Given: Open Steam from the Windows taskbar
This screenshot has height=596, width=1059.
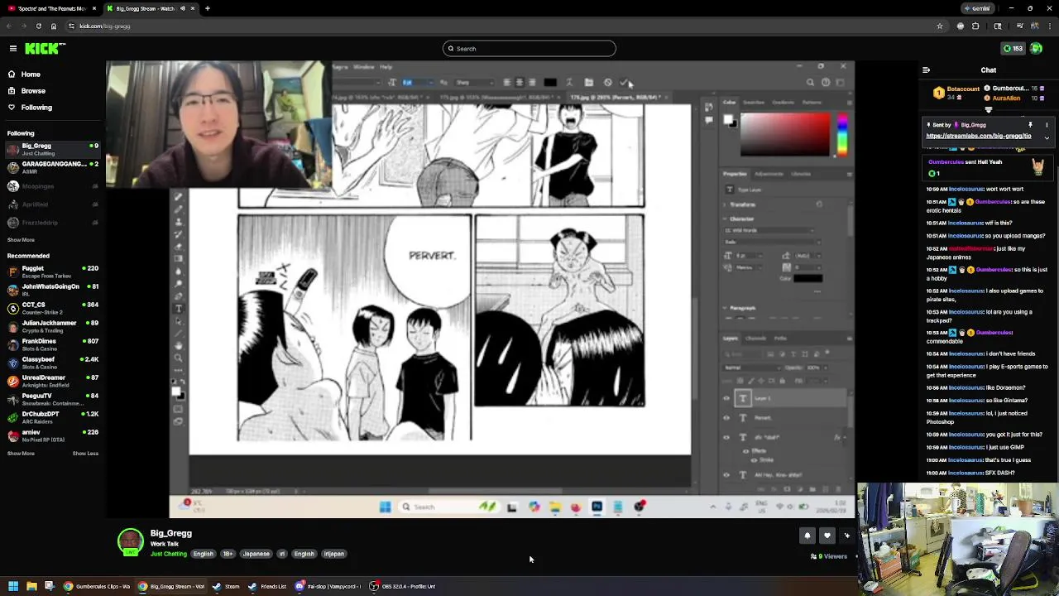Looking at the screenshot, I should point(226,587).
